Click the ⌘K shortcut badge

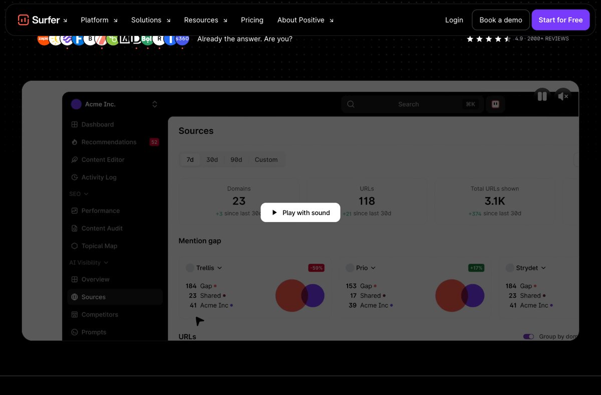470,104
